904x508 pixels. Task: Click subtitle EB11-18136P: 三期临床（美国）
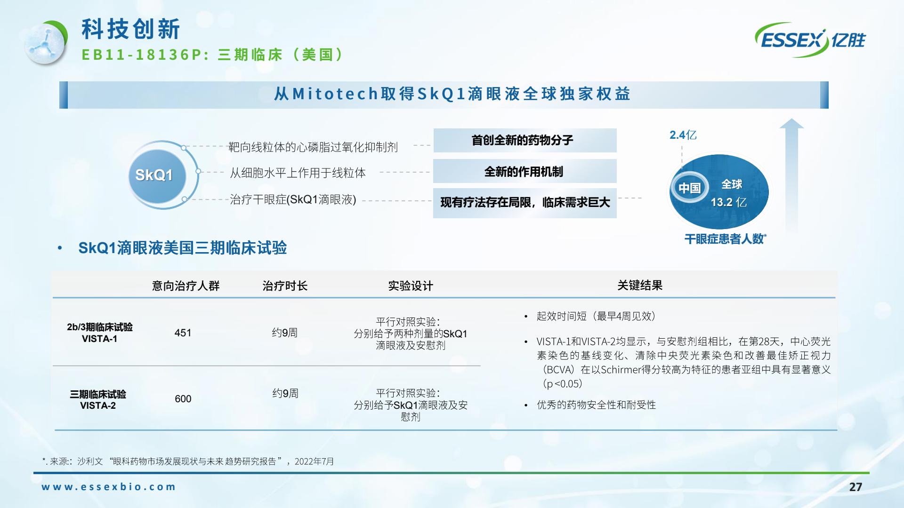pos(214,55)
